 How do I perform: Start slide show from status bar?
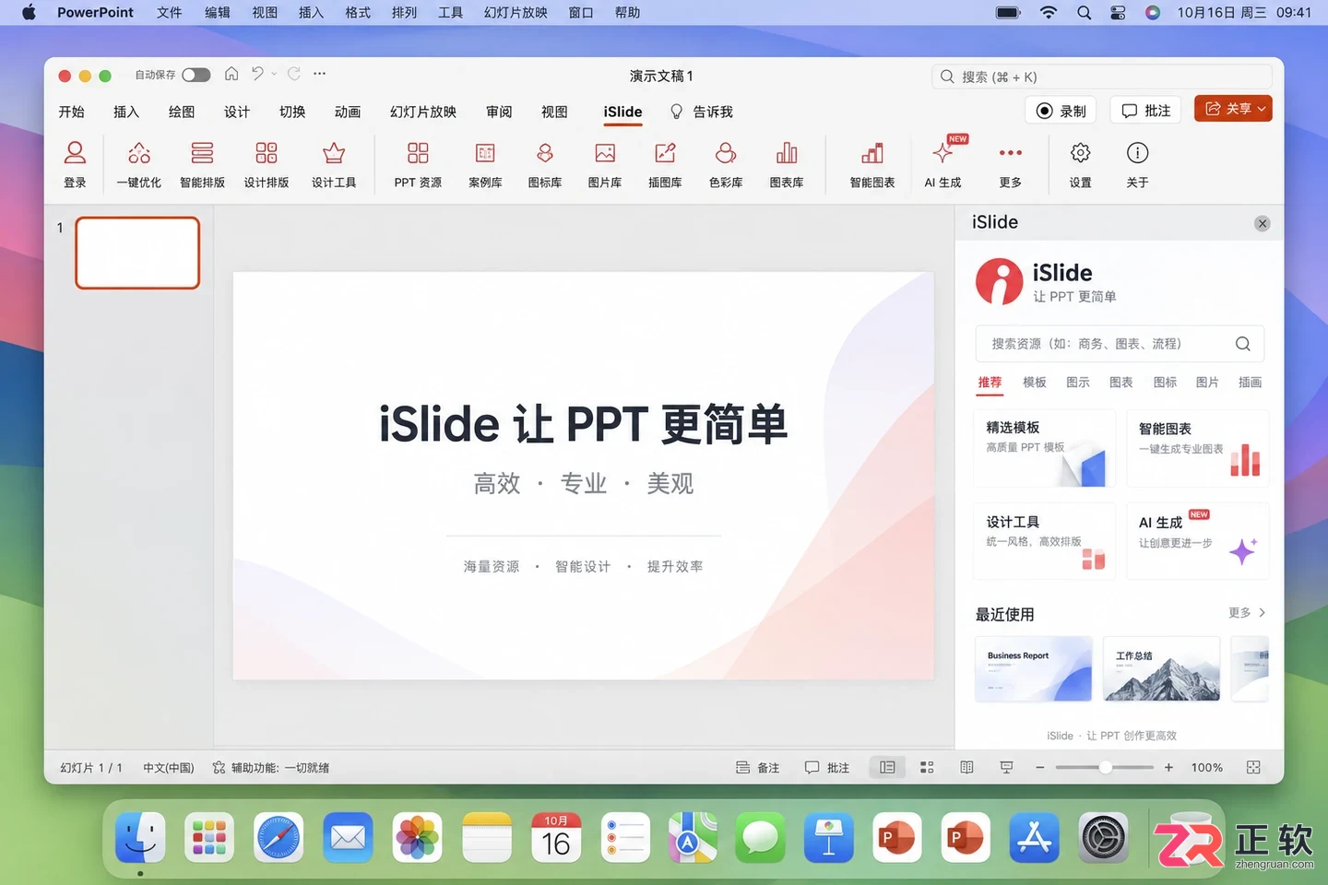coord(1006,767)
